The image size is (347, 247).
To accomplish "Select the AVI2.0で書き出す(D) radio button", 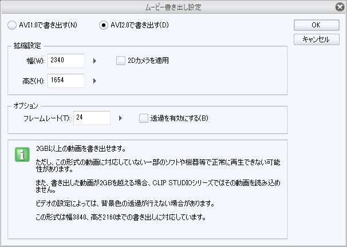I will click(104, 26).
